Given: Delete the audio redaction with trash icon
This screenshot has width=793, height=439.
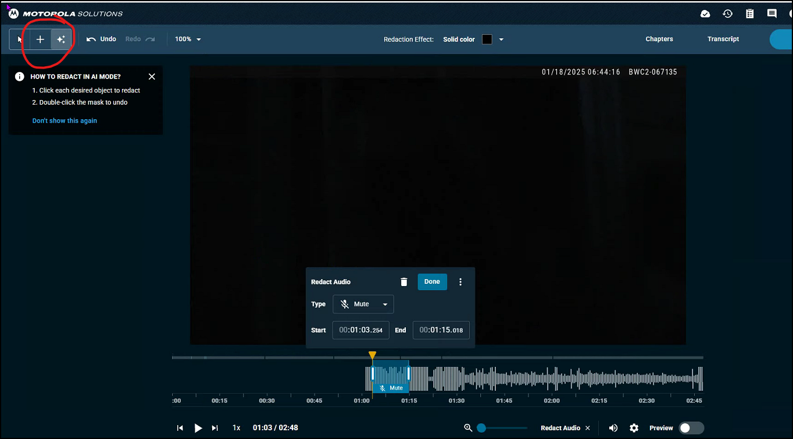Looking at the screenshot, I should pyautogui.click(x=404, y=282).
